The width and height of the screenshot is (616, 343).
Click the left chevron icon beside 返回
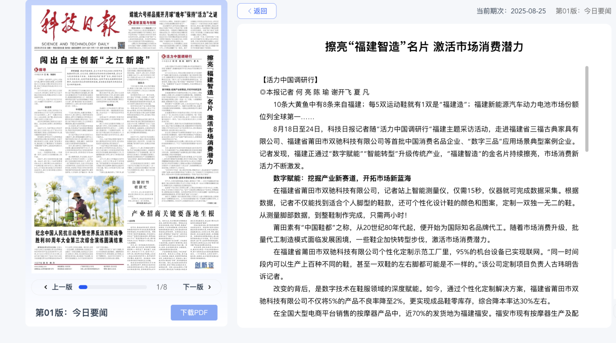[249, 11]
